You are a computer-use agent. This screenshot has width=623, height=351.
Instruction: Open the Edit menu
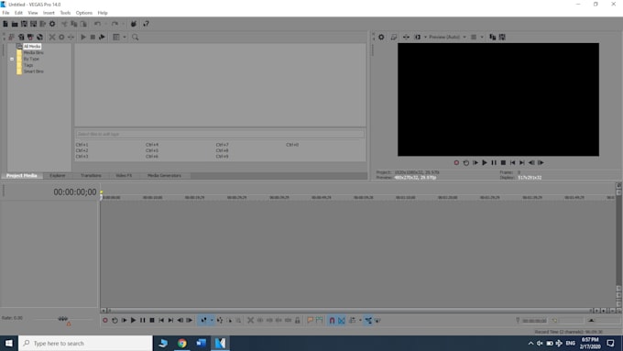click(x=18, y=13)
